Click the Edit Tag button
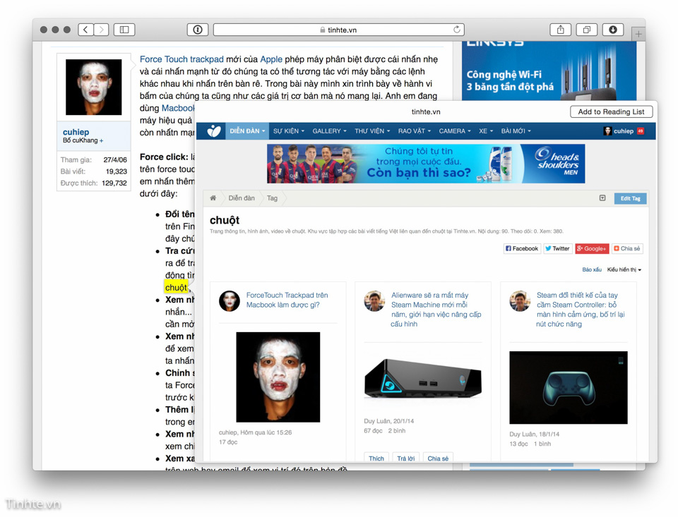This screenshot has width=678, height=517. pyautogui.click(x=631, y=198)
